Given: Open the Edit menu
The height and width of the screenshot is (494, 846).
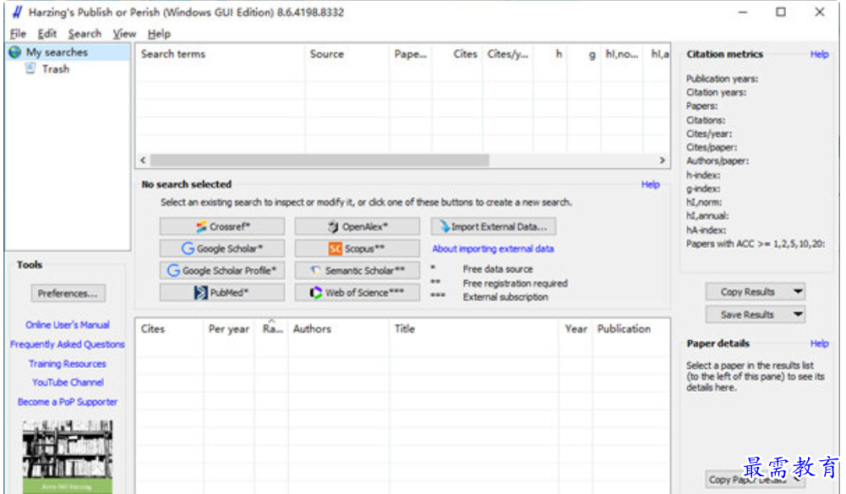Looking at the screenshot, I should pyautogui.click(x=47, y=34).
